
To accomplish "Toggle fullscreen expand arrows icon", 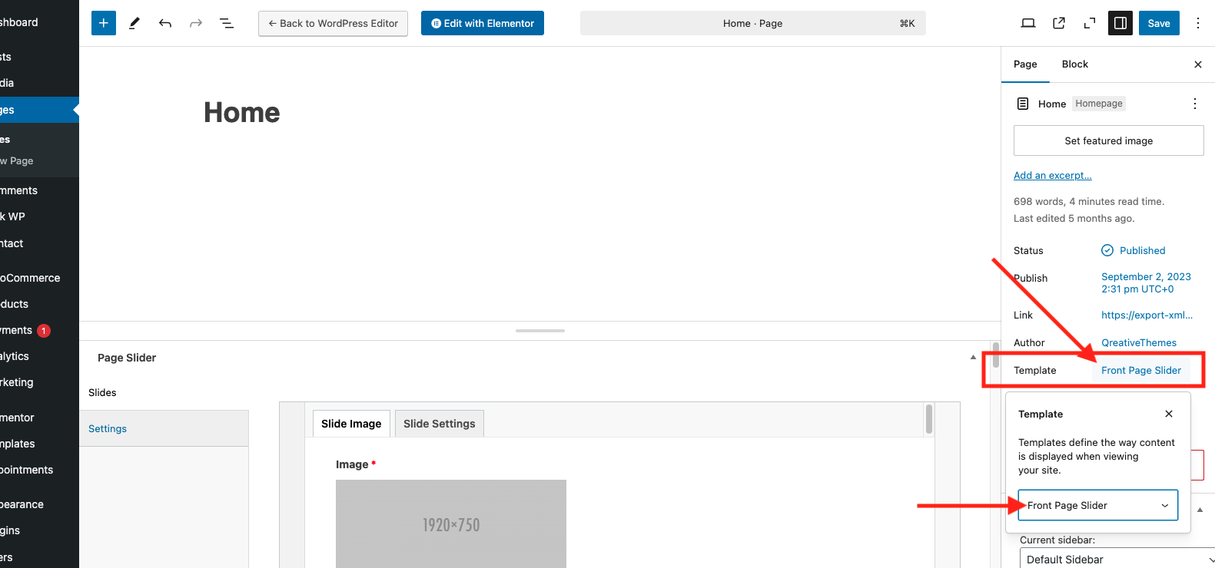I will pos(1090,23).
